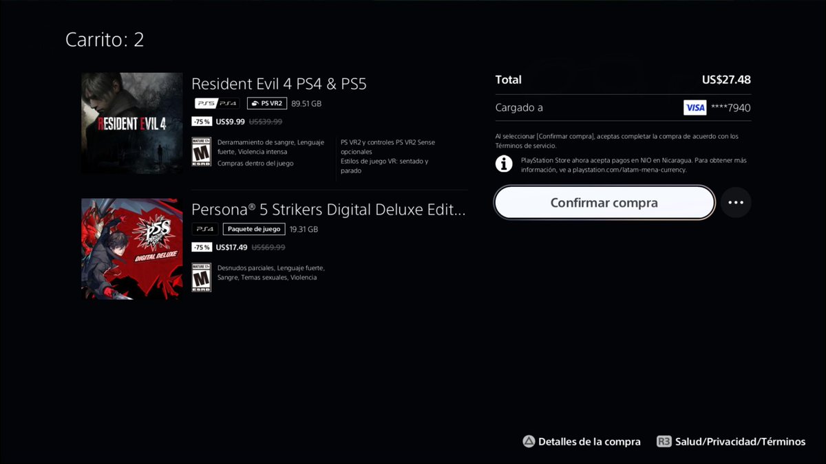Open the Persona 5 Strikers Digital Deluxe title
826x464 pixels.
click(x=328, y=210)
